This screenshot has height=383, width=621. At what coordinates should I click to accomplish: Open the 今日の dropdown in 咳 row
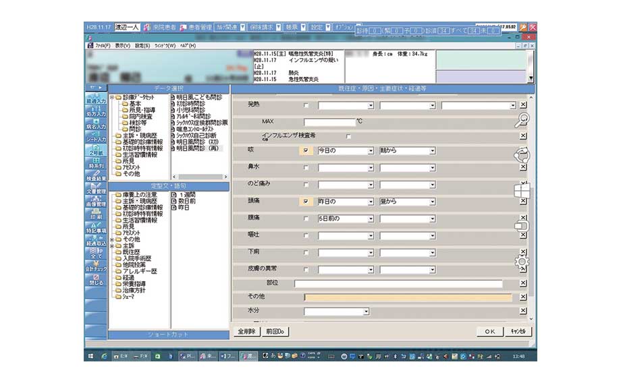(371, 150)
